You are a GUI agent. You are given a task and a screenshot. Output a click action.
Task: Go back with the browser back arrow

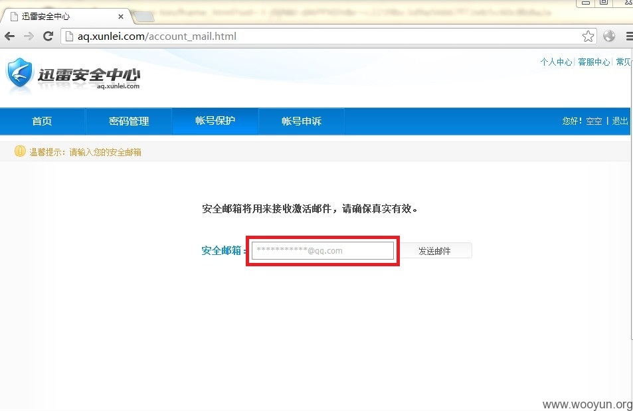click(10, 37)
